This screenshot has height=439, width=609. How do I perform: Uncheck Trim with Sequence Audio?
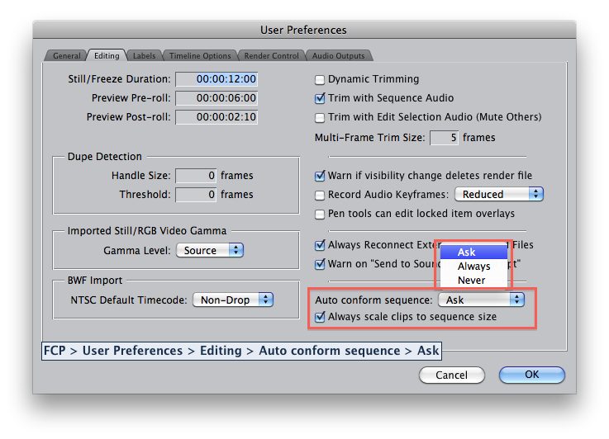tap(320, 98)
